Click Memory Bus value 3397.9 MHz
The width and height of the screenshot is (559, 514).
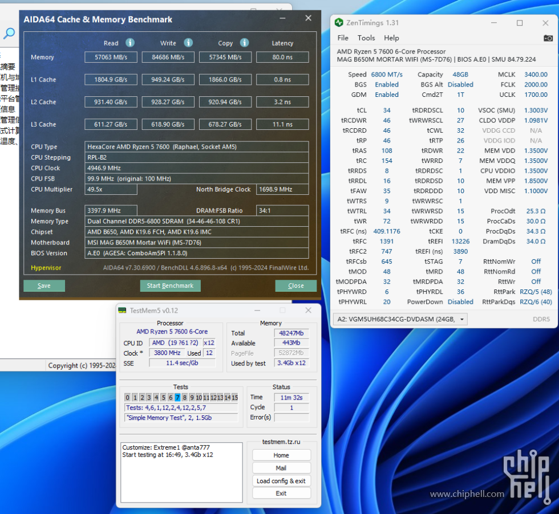point(111,210)
